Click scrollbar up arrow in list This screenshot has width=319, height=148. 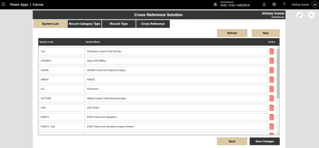click(278, 47)
